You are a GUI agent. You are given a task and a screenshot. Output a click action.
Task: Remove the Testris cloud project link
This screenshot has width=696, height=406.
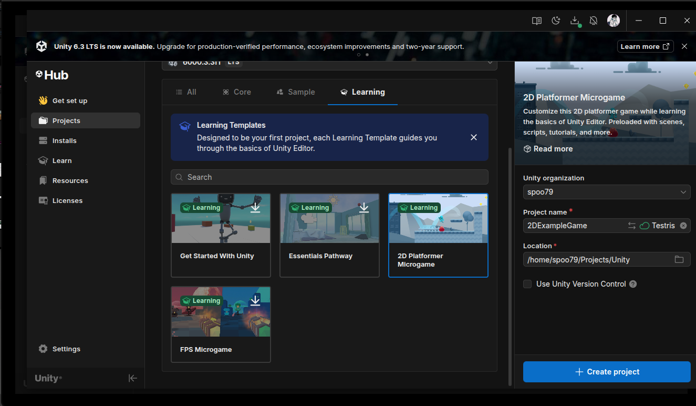[x=683, y=226]
